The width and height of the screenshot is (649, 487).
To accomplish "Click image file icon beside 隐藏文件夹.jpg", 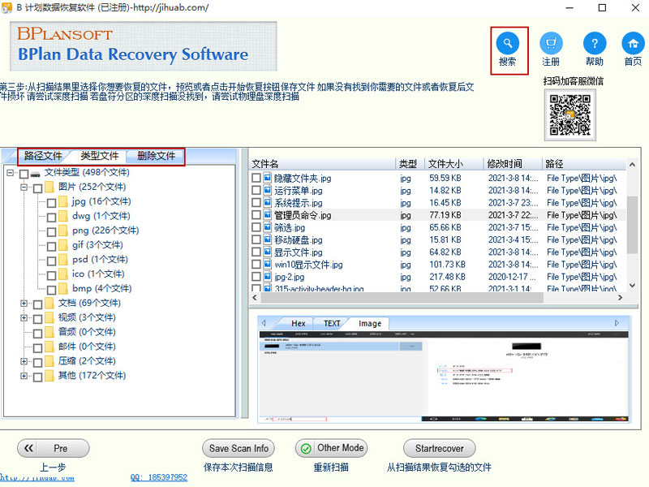I will pyautogui.click(x=267, y=178).
